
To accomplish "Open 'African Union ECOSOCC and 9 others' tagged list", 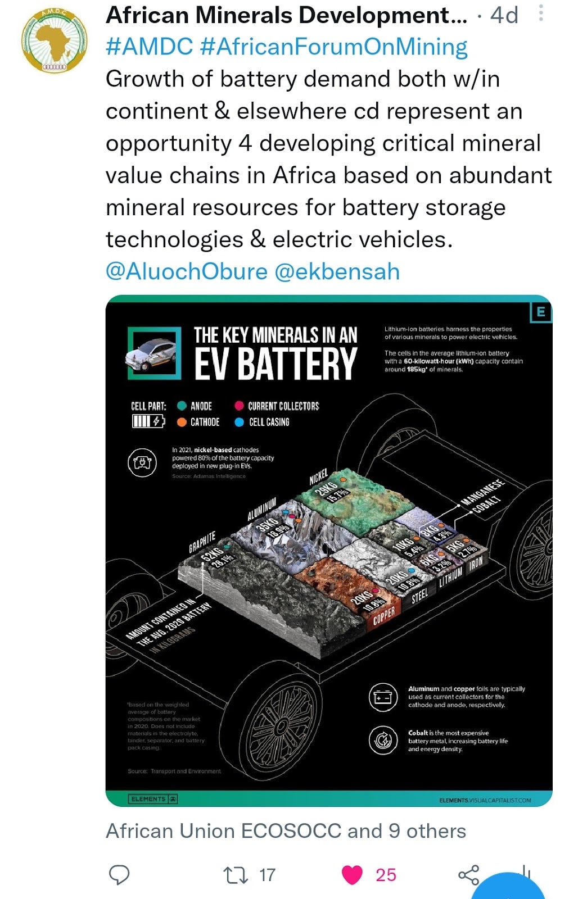I will pyautogui.click(x=286, y=831).
